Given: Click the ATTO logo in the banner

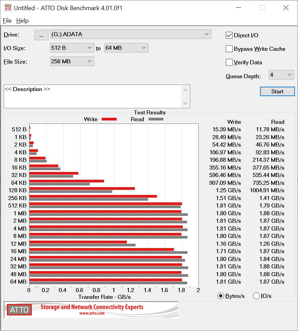Looking at the screenshot, I should 19,310.
